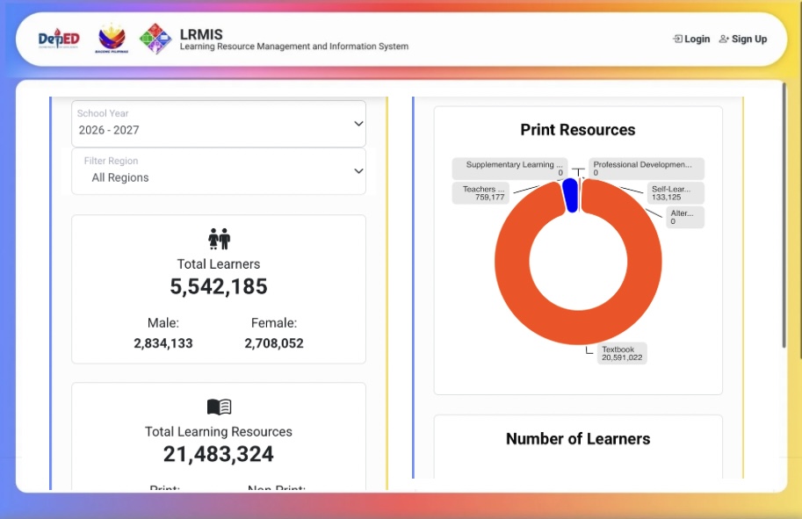Open the School Year dropdown
The height and width of the screenshot is (519, 802).
(219, 124)
